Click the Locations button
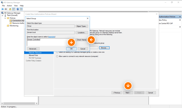 coord(82,33)
